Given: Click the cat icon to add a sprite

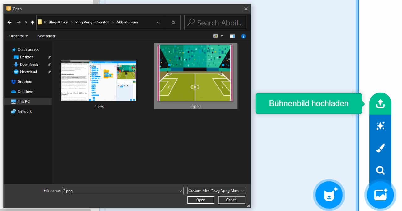Looking at the screenshot, I should click(329, 195).
